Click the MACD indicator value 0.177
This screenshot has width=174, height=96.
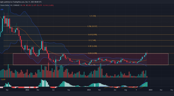[x=3, y=80]
